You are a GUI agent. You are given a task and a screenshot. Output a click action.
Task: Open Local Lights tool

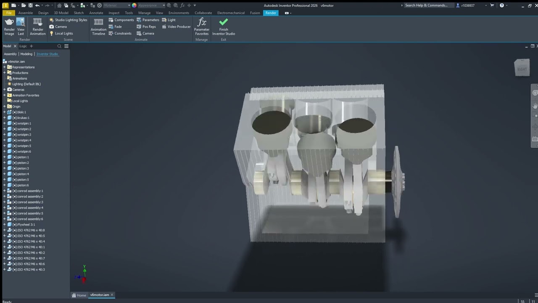[61, 33]
